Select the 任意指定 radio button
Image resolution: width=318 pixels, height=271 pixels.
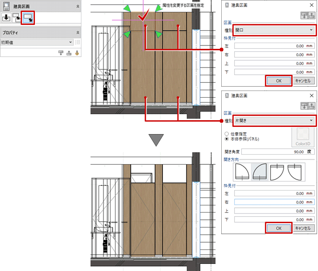(227, 134)
